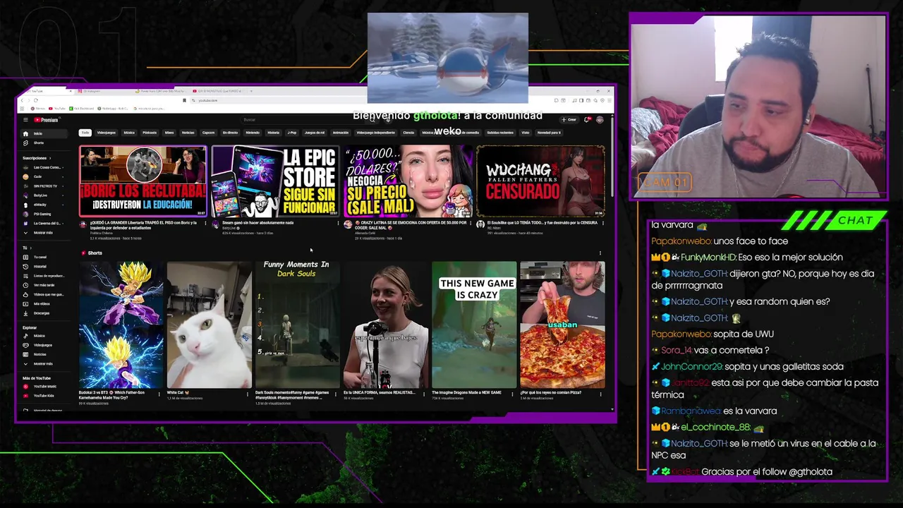Open the White Cat short thumbnail
Image resolution: width=903 pixels, height=508 pixels.
(209, 325)
